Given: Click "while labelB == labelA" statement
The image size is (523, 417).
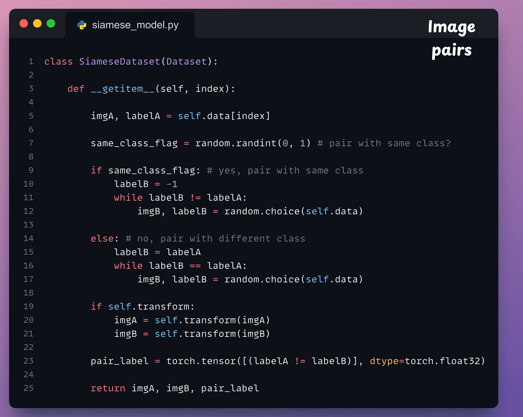Looking at the screenshot, I should tap(180, 266).
